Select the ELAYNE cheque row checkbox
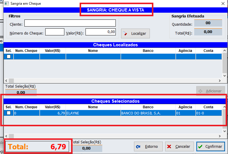Image resolution: width=228 pixels, height=154 pixels. [9, 113]
